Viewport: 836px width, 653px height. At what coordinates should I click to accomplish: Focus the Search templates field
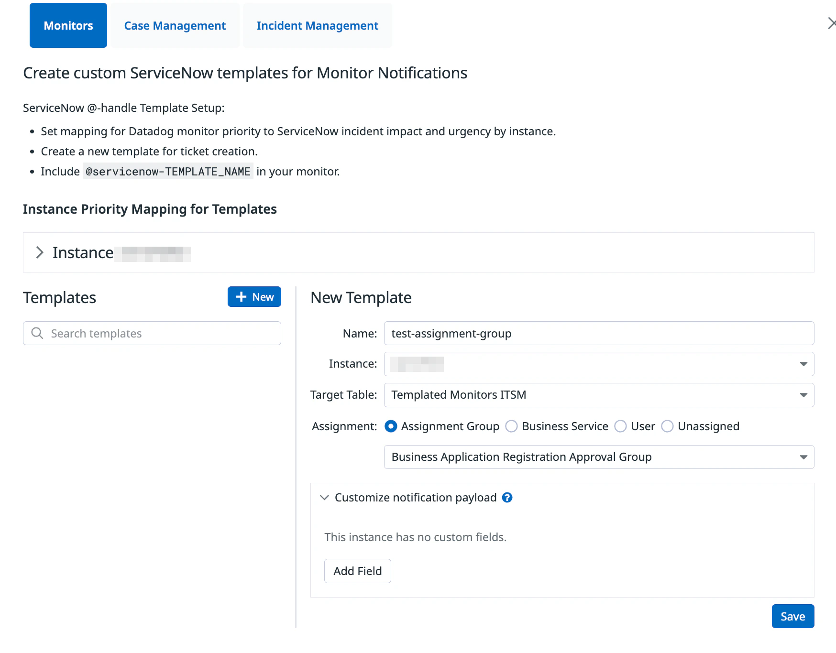(152, 333)
